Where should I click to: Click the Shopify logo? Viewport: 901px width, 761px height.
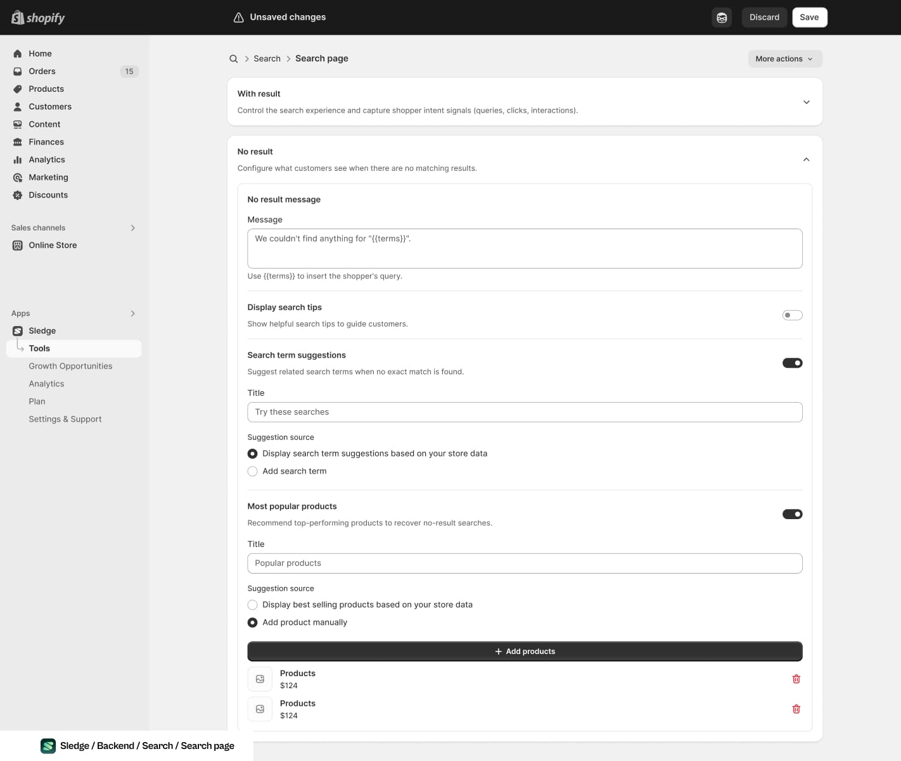(x=38, y=18)
